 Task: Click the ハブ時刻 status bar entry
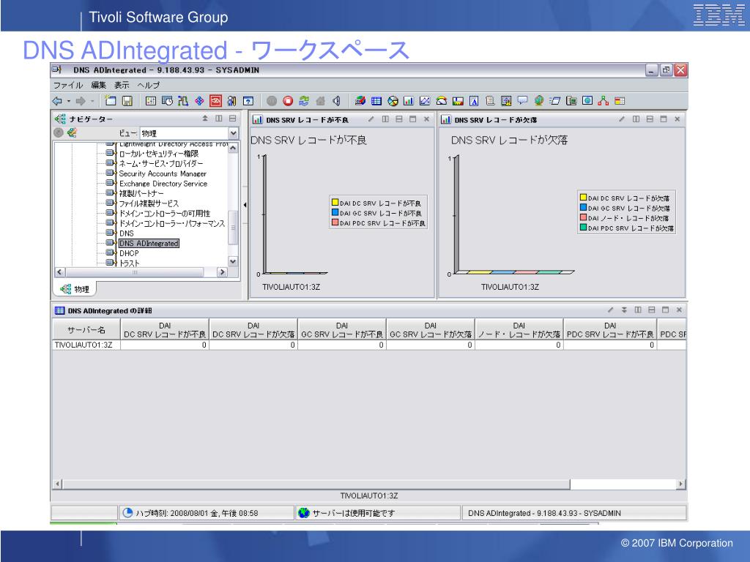[207, 513]
